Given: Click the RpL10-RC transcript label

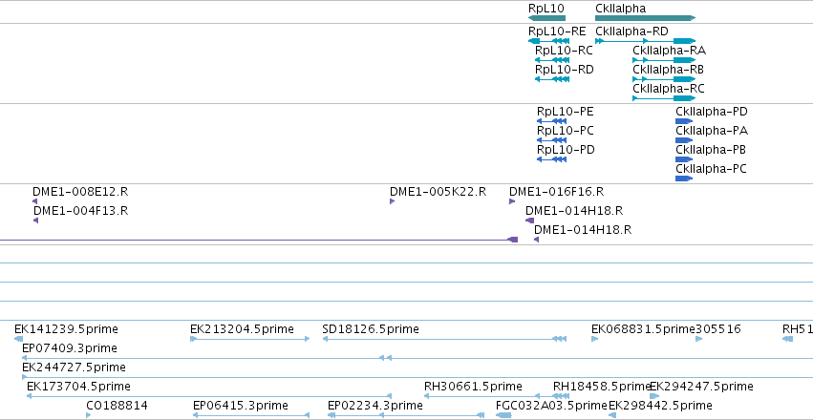Looking at the screenshot, I should (x=564, y=51).
